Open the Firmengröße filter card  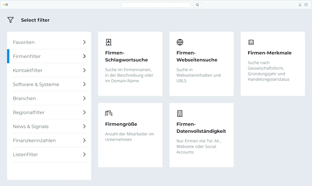tap(130, 135)
